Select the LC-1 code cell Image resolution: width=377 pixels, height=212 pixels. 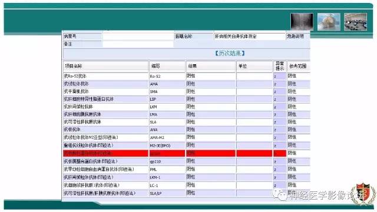coord(167,185)
